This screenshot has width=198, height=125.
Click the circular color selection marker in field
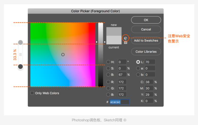(63, 54)
